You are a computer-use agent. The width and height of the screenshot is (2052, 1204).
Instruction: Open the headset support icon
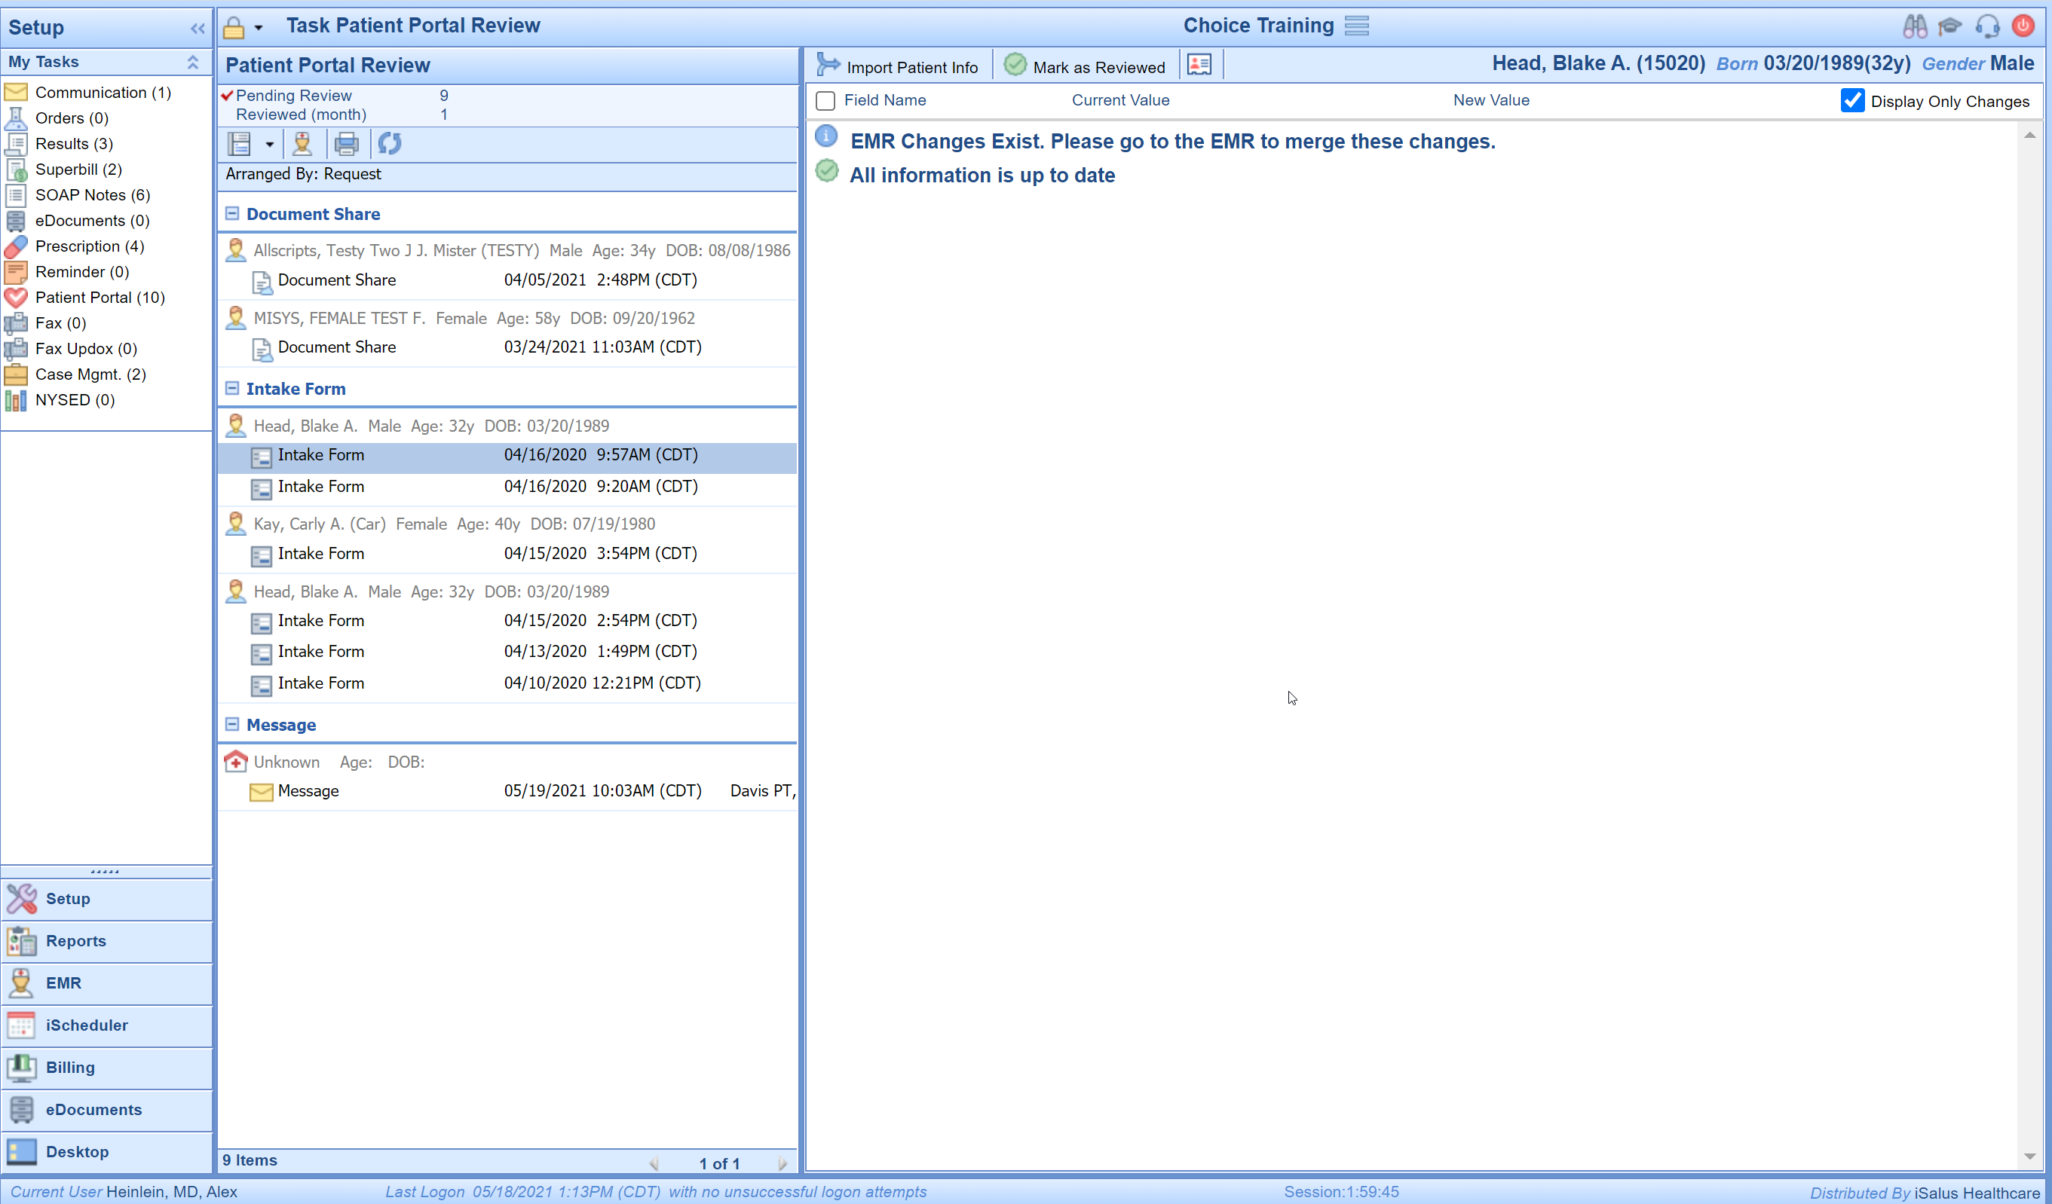pyautogui.click(x=1987, y=26)
